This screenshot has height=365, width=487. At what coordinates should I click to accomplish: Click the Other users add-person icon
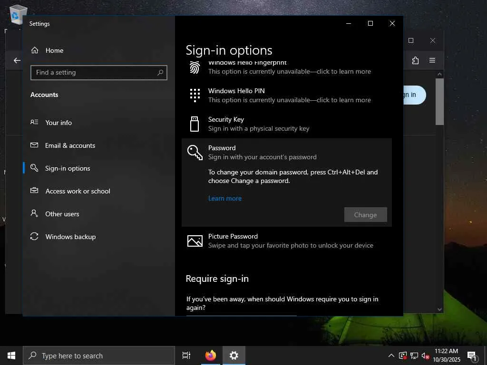[34, 213]
